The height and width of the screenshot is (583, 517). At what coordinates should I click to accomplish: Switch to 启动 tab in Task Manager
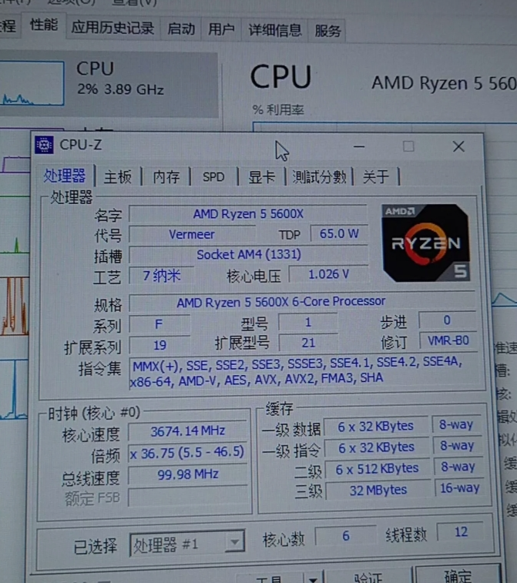point(181,28)
